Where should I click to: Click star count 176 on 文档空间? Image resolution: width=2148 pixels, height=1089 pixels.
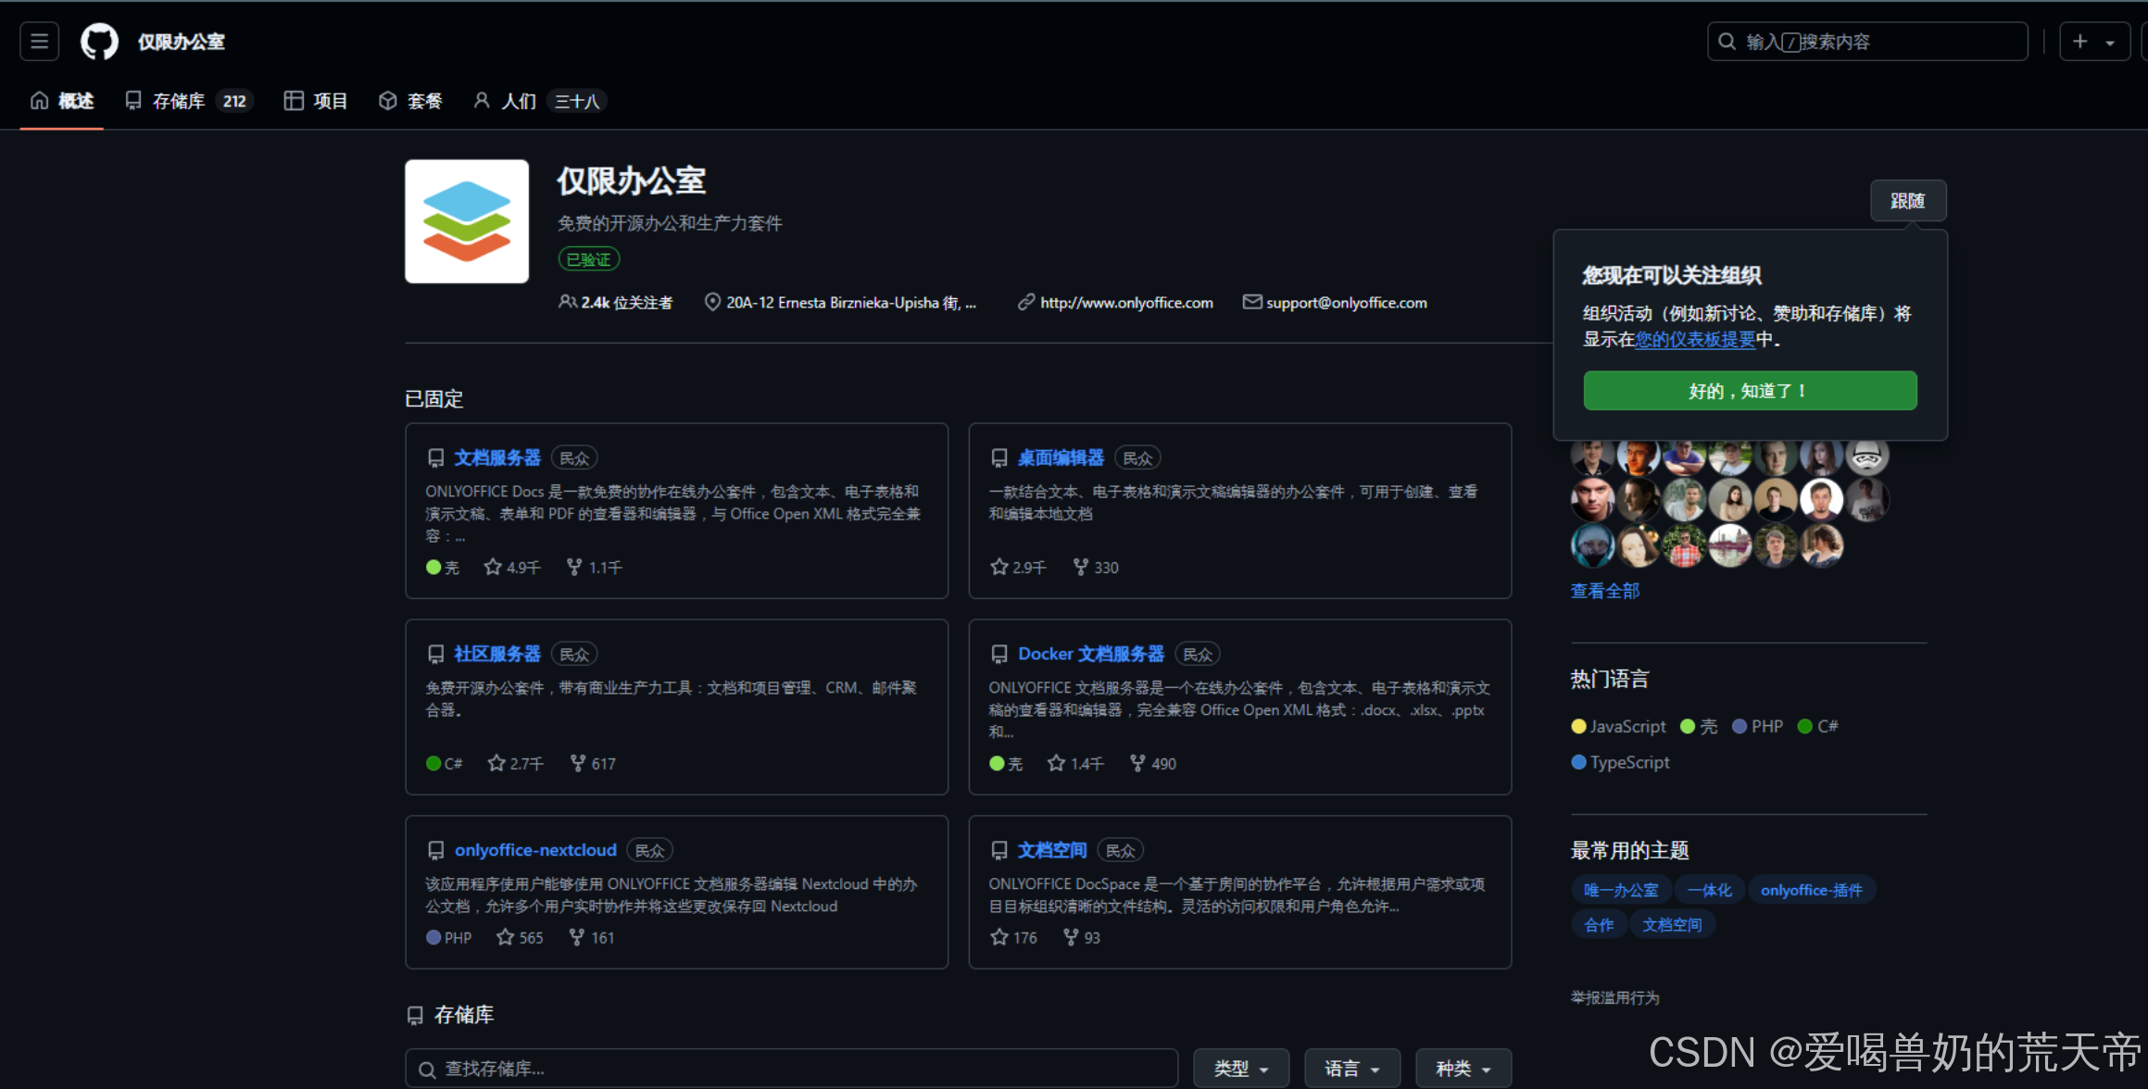1013,938
